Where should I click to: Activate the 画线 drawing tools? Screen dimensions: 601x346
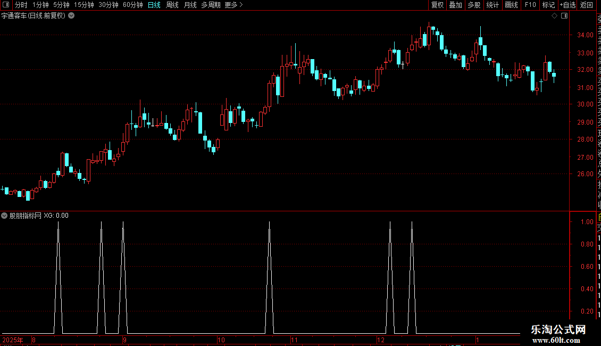(x=511, y=5)
